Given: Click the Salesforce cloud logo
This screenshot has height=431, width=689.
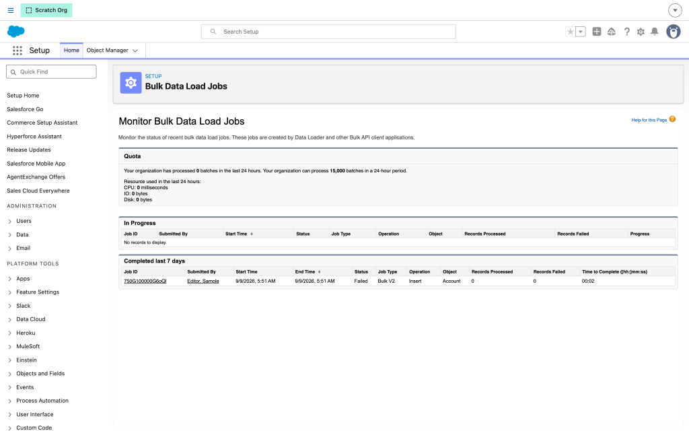Looking at the screenshot, I should click(16, 31).
